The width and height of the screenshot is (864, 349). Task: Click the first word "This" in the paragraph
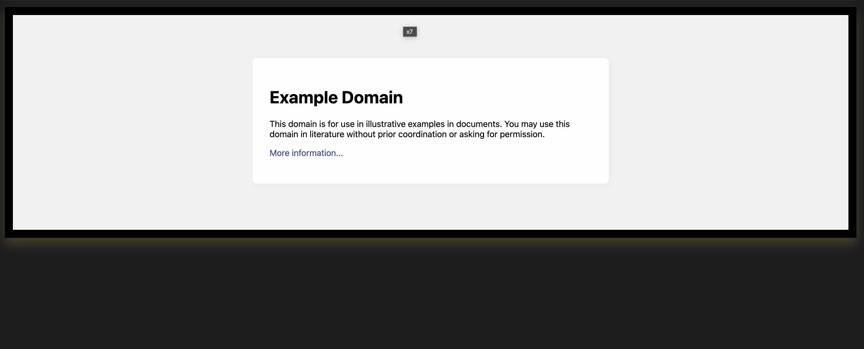coord(278,124)
